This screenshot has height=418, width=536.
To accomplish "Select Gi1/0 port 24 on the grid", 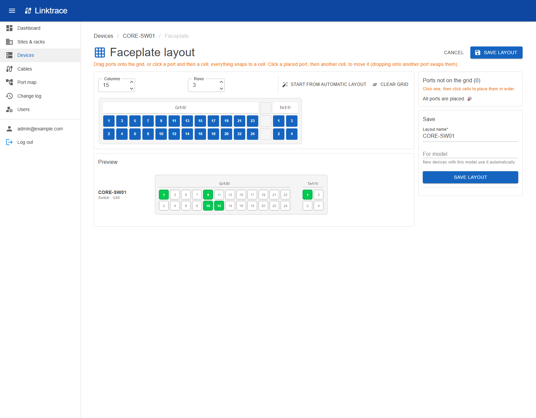I will tap(253, 134).
